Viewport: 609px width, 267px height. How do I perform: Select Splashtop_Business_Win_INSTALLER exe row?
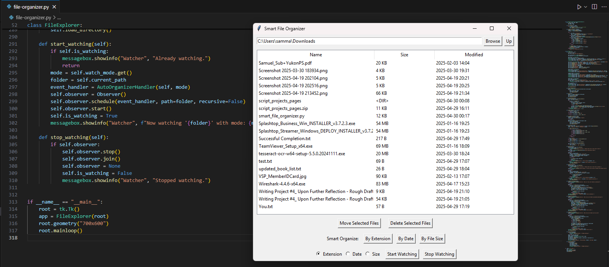pos(385,123)
